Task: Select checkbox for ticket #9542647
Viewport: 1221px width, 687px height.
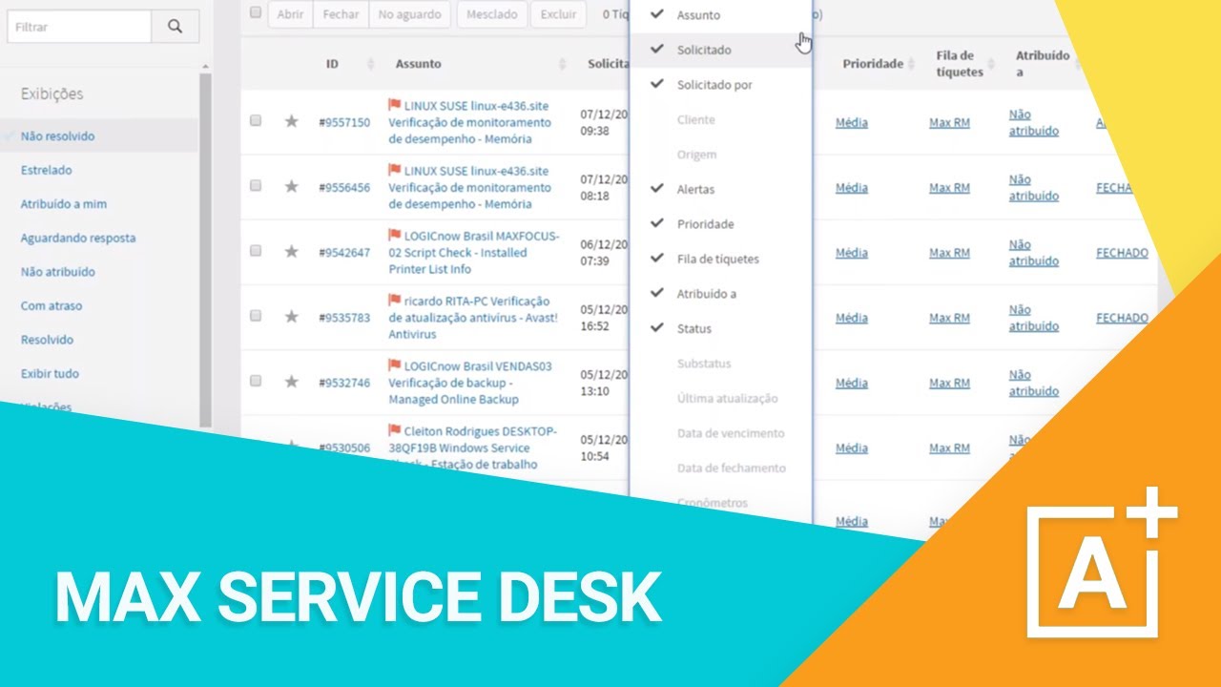Action: click(x=255, y=250)
